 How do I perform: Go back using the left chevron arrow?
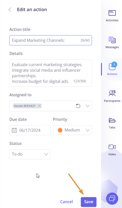(10, 10)
